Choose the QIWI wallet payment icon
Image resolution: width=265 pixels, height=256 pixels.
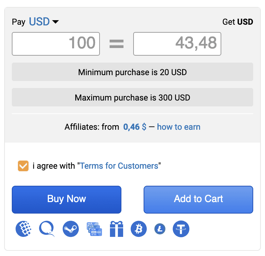tap(47, 229)
